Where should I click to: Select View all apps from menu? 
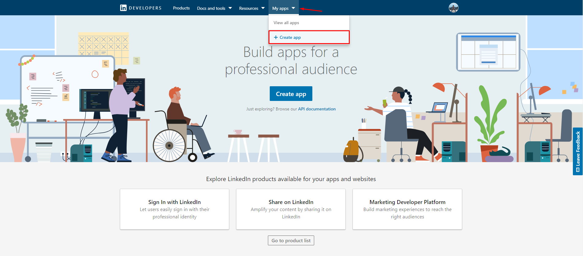309,23
